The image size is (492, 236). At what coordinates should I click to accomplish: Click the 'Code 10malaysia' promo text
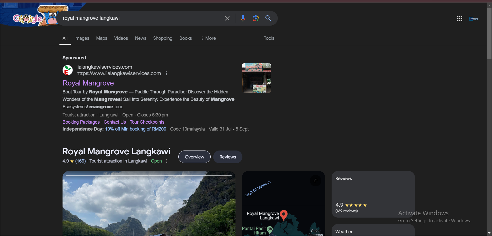click(187, 129)
